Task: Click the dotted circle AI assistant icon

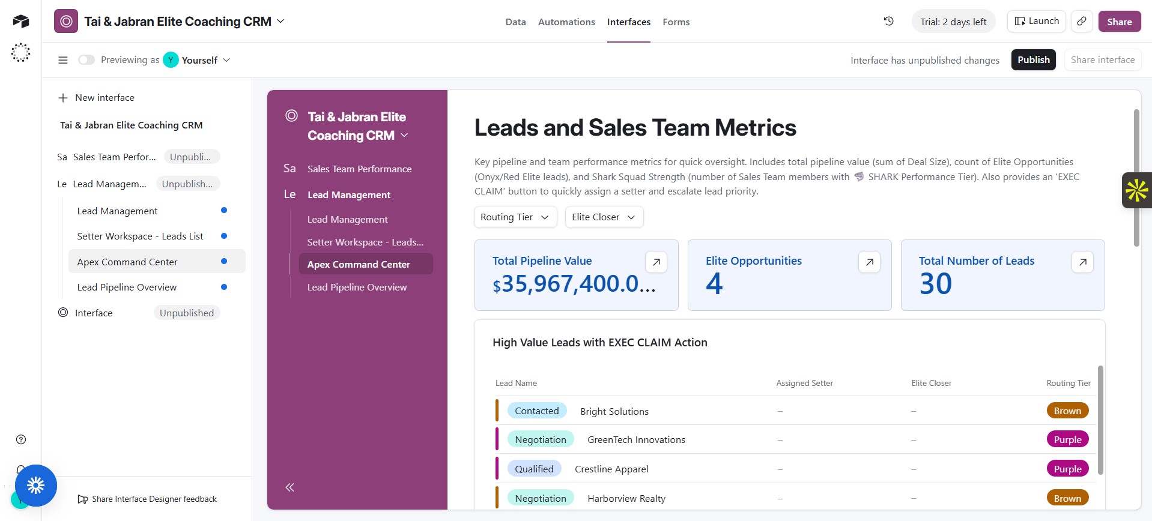Action: 21,53
